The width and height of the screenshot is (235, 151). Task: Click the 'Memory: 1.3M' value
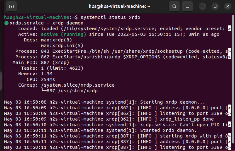(x=47, y=74)
